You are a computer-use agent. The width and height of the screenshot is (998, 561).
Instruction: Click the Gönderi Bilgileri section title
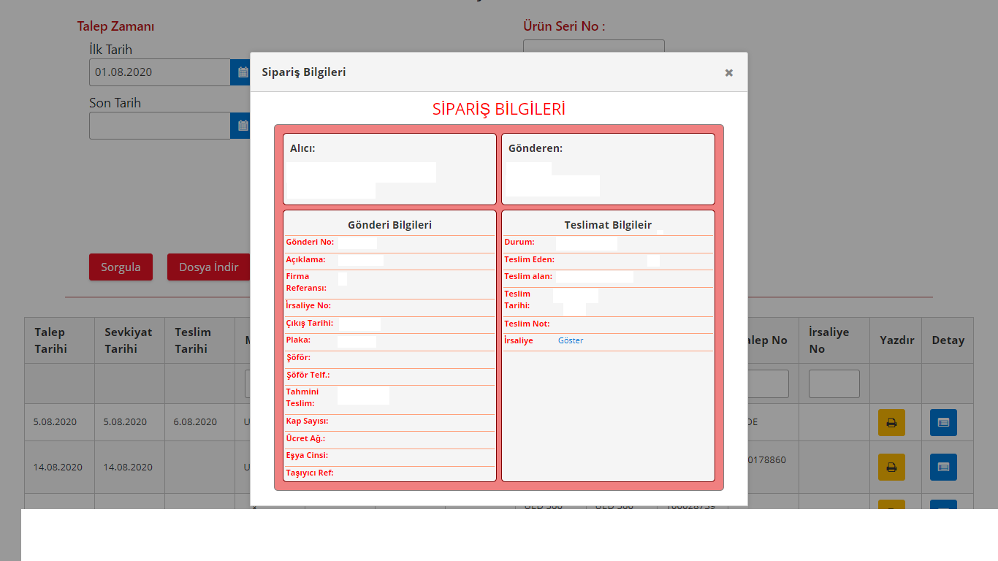click(389, 225)
